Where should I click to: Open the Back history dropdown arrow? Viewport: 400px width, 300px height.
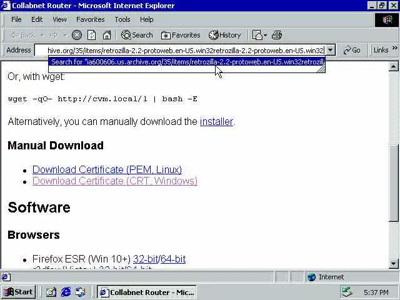42,35
